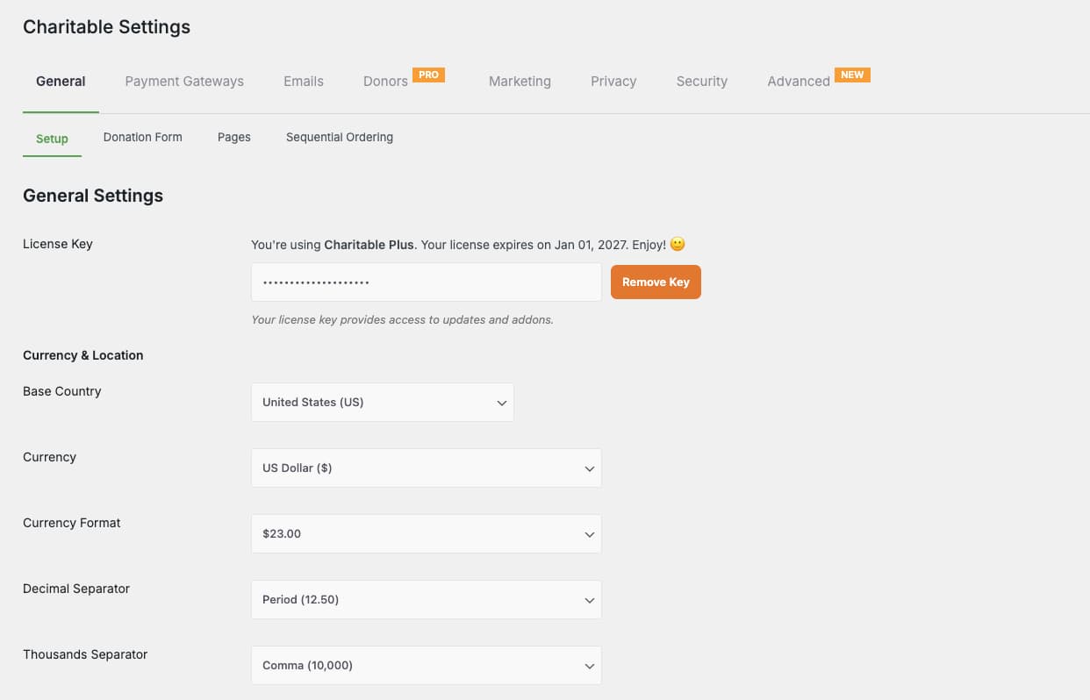This screenshot has height=700, width=1090.
Task: Switch to the Donors tab
Action: point(385,81)
